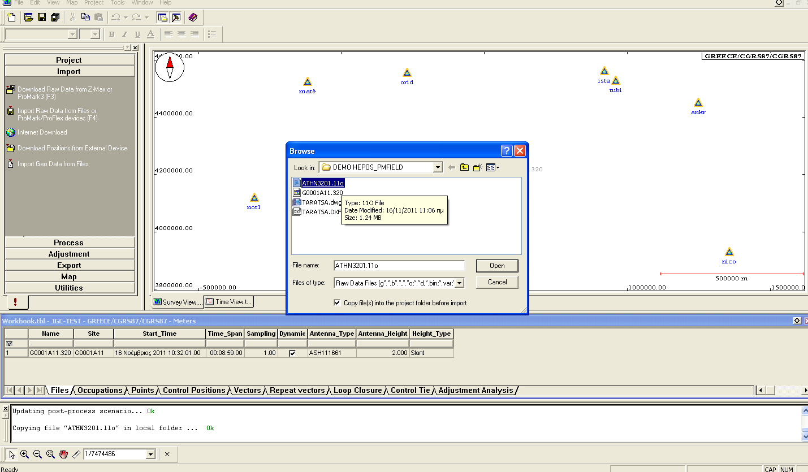Screen dimensions: 808x472
Task: Toggle Copy files into project folder checkbox
Action: pyautogui.click(x=338, y=303)
